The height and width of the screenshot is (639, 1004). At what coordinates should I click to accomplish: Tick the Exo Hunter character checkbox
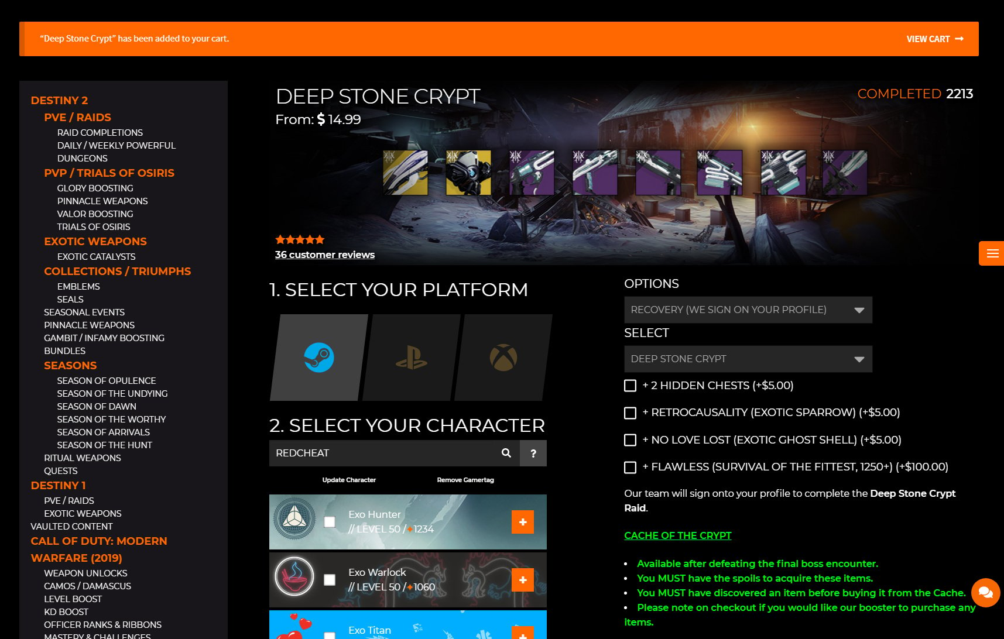pos(330,522)
